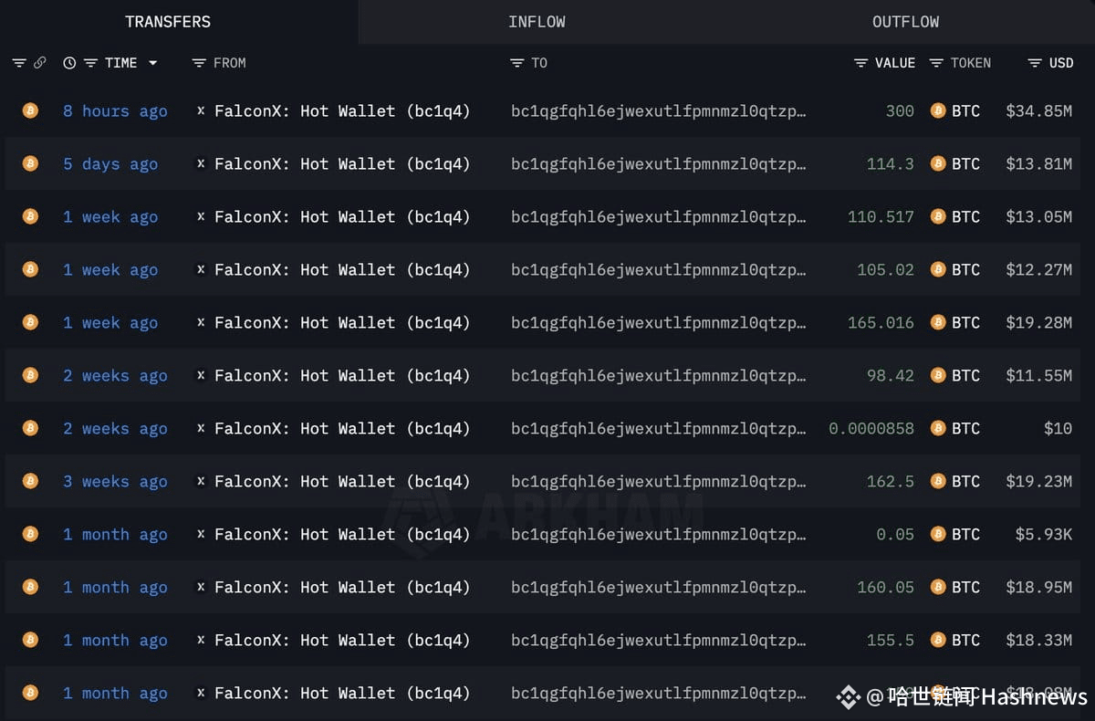Select the value 114.3

click(890, 163)
